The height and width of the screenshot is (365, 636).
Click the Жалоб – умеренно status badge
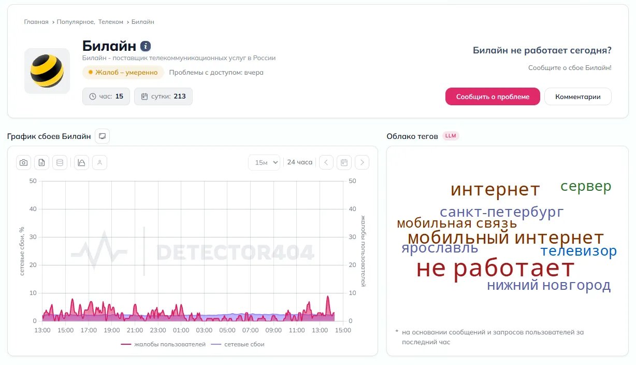pos(123,73)
